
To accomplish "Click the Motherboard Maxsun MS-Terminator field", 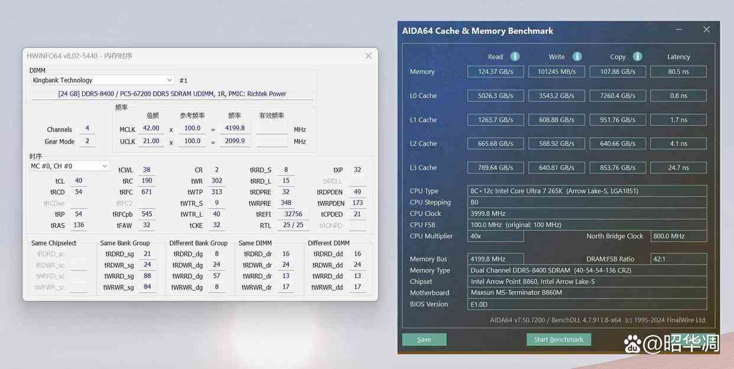I will [587, 293].
